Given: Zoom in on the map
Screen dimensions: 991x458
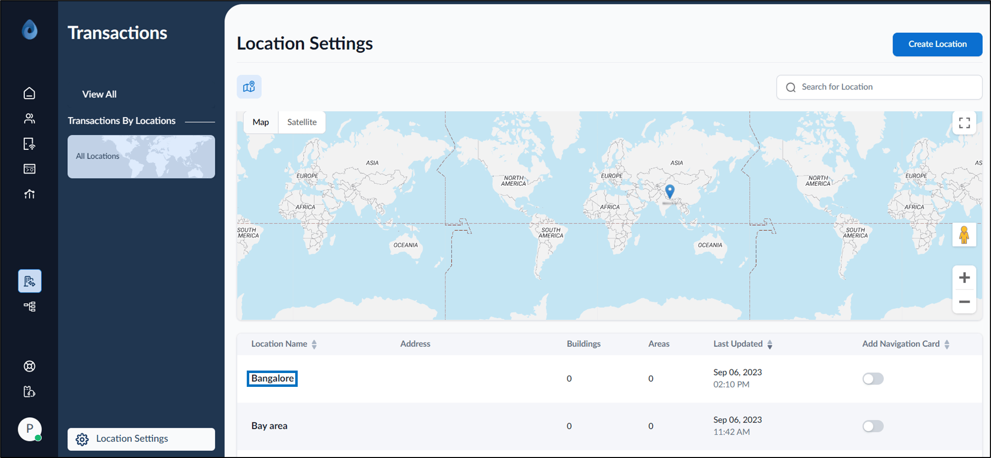Looking at the screenshot, I should click(964, 278).
